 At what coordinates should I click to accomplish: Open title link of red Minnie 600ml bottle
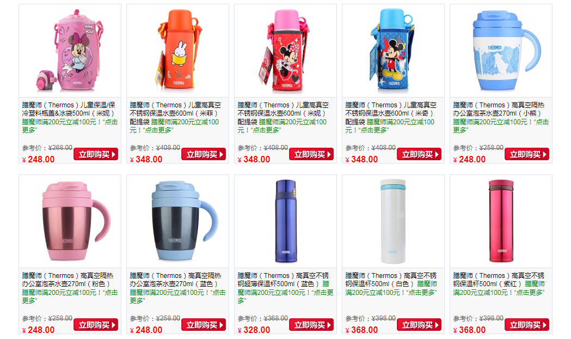click(283, 113)
